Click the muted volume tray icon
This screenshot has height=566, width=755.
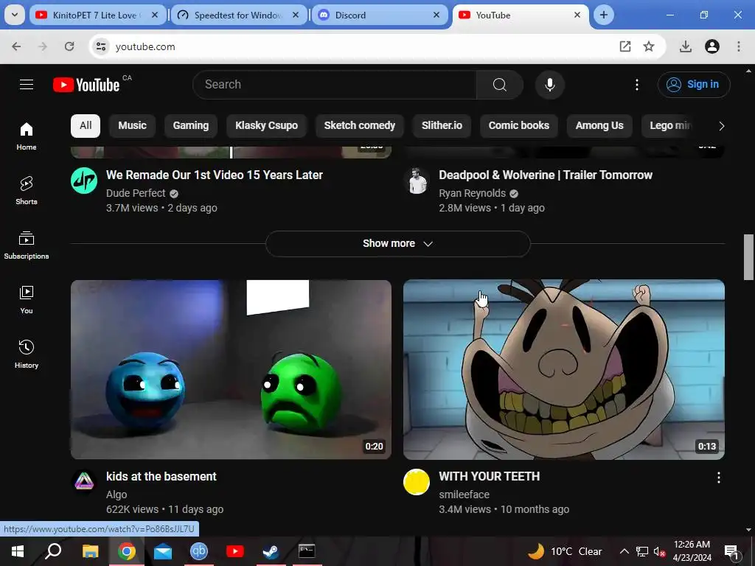coord(659,551)
